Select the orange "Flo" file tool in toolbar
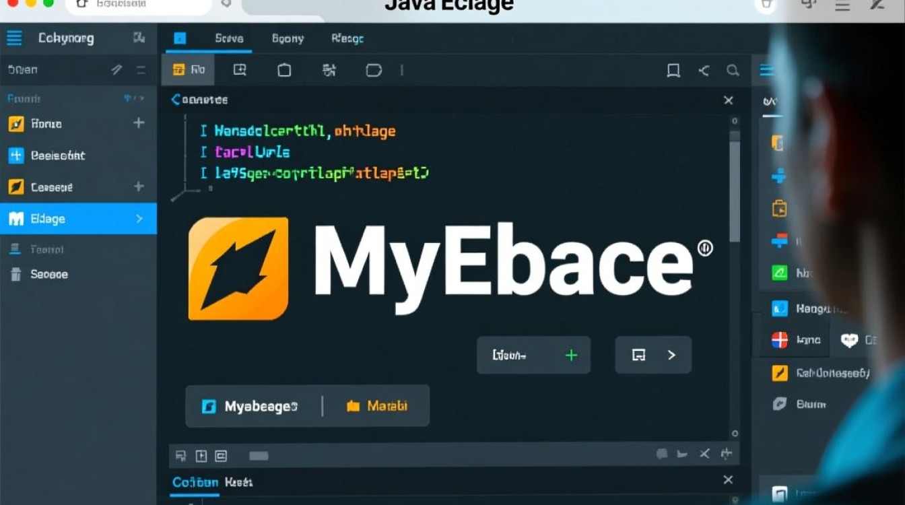 (x=187, y=69)
